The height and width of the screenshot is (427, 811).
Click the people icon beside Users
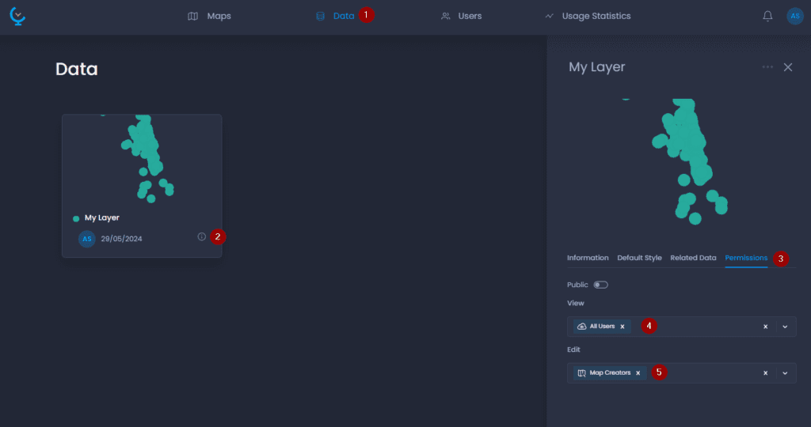(445, 16)
